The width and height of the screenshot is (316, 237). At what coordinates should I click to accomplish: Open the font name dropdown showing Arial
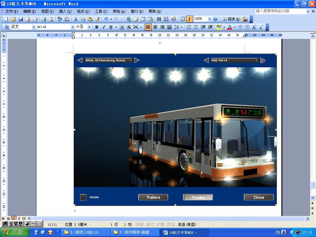(73, 27)
